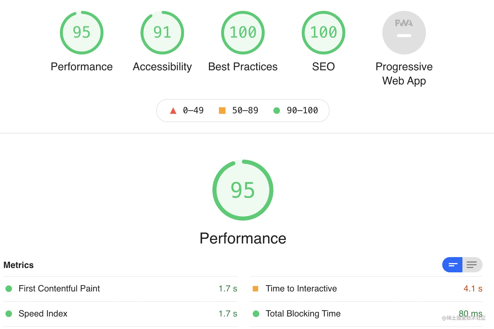The height and width of the screenshot is (329, 494).
Task: Jump to the Accessibility section label
Action: click(x=162, y=67)
